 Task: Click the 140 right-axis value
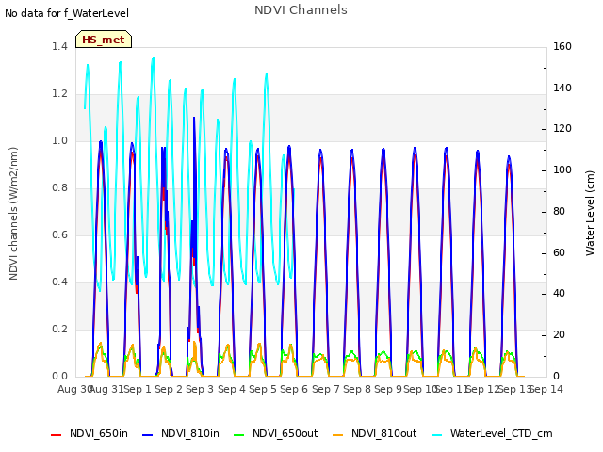562,88
